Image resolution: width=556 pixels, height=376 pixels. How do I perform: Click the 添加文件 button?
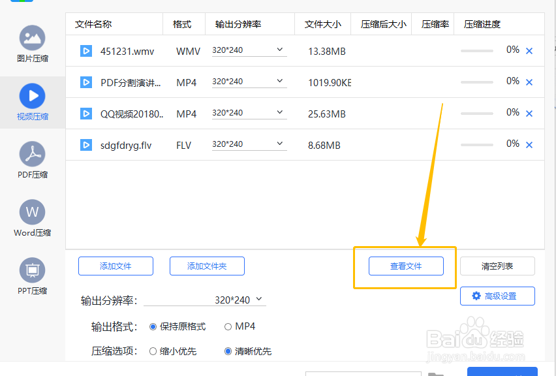click(116, 266)
